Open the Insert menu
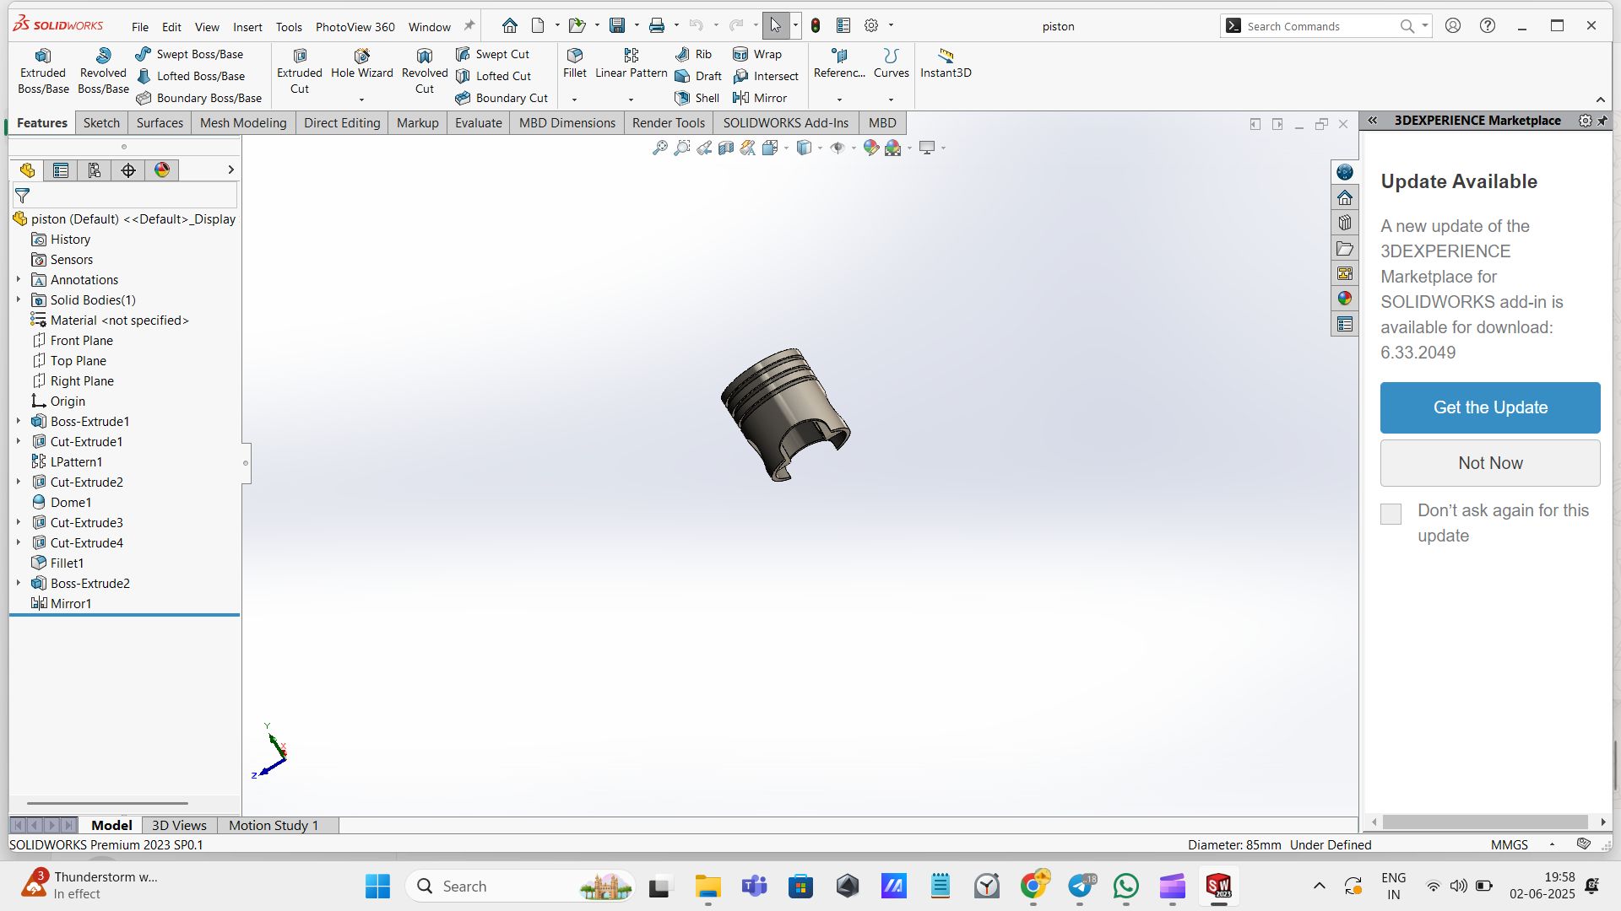Viewport: 1621px width, 911px height. click(247, 27)
